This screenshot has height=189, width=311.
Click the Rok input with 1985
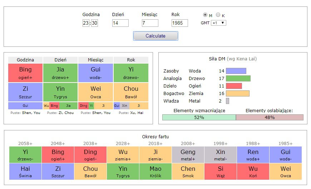pyautogui.click(x=179, y=23)
